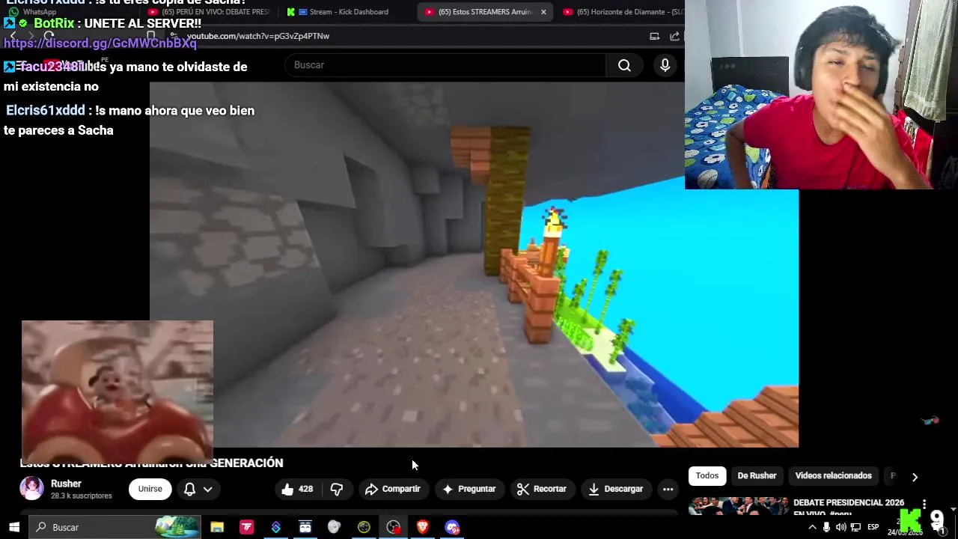Start voice search with the microphone icon
Image resolution: width=958 pixels, height=539 pixels.
(665, 65)
